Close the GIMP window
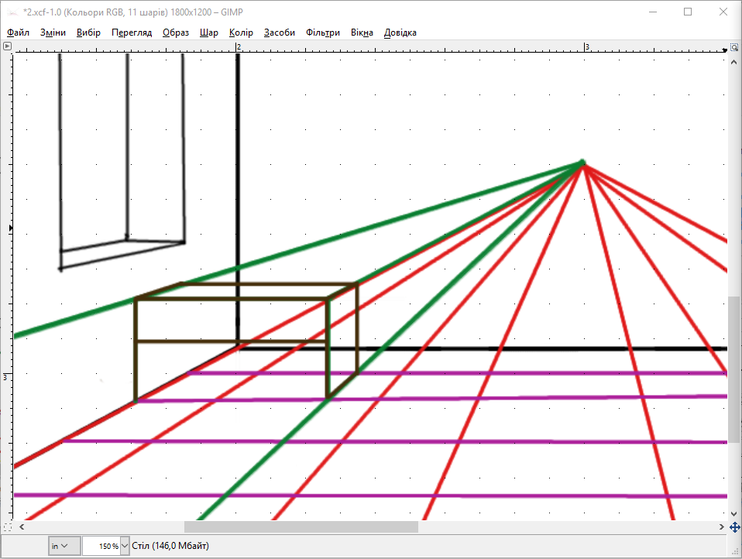Viewport: 742px width, 559px height. point(723,12)
